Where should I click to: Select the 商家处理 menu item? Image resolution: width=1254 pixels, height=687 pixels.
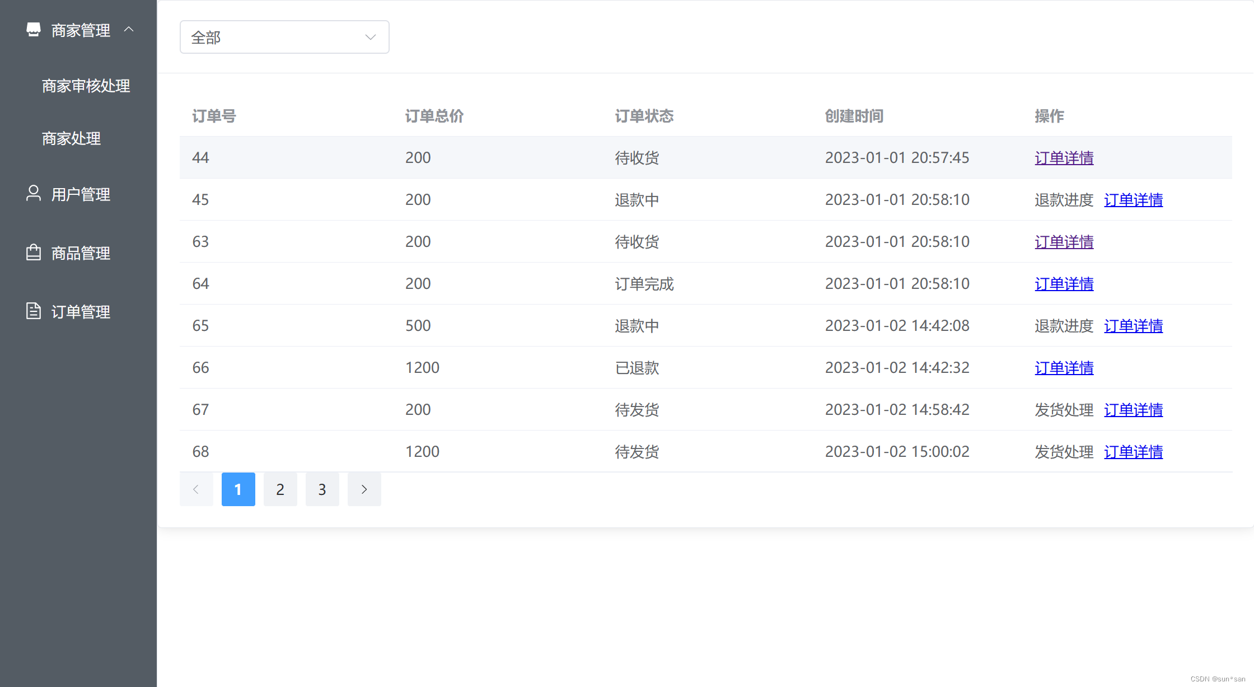coord(71,138)
